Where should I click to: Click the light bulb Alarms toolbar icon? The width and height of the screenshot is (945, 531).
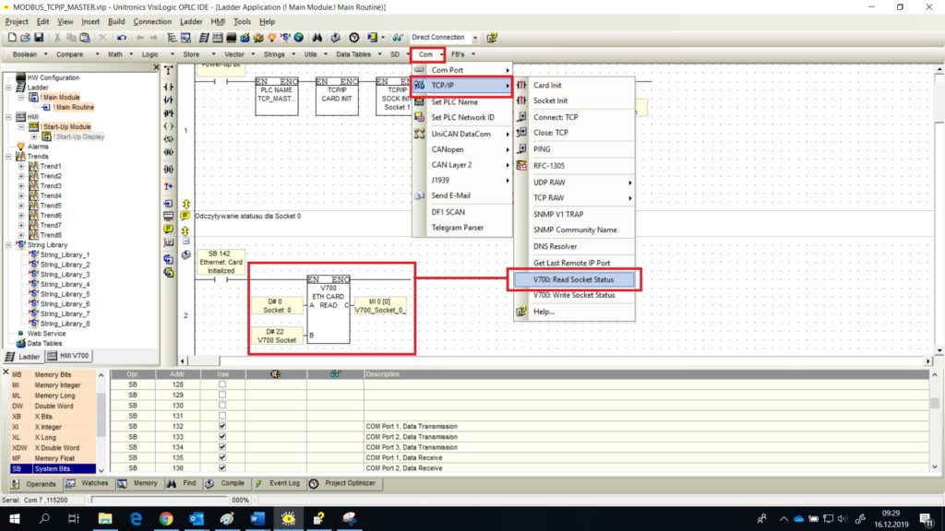(x=272, y=37)
